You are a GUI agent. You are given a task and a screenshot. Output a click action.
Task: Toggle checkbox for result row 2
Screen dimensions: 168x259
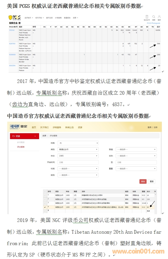coord(45,199)
